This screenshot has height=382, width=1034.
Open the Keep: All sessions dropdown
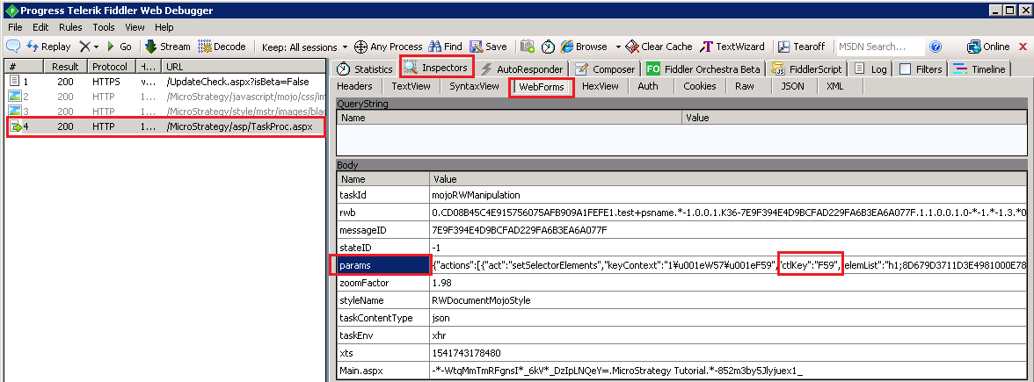pos(304,47)
